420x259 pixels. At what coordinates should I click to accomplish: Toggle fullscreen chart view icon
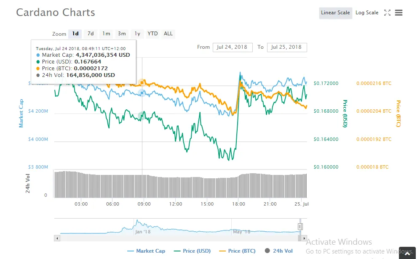[387, 13]
